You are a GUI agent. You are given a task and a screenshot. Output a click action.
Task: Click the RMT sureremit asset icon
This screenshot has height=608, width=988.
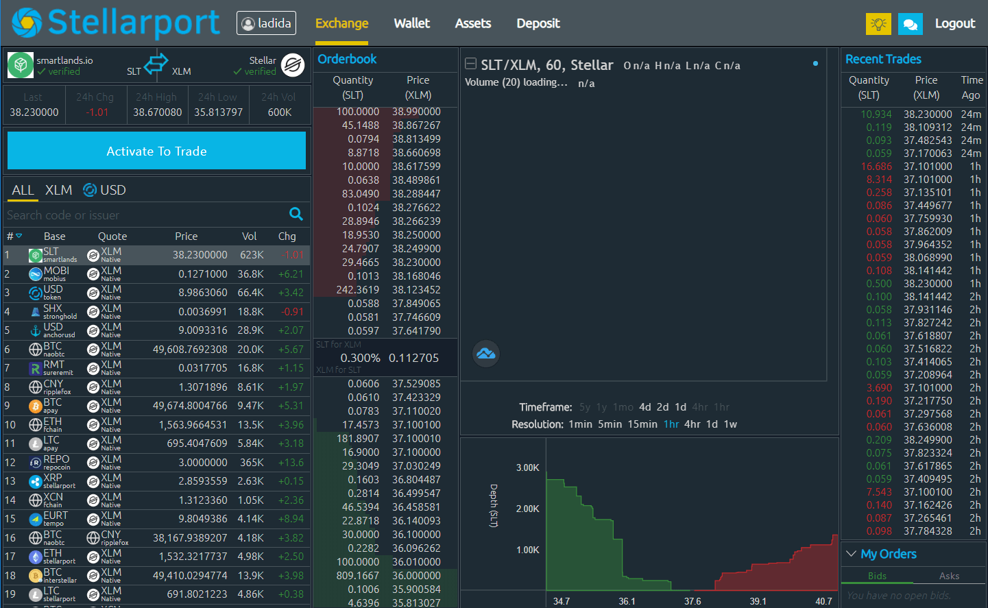36,368
